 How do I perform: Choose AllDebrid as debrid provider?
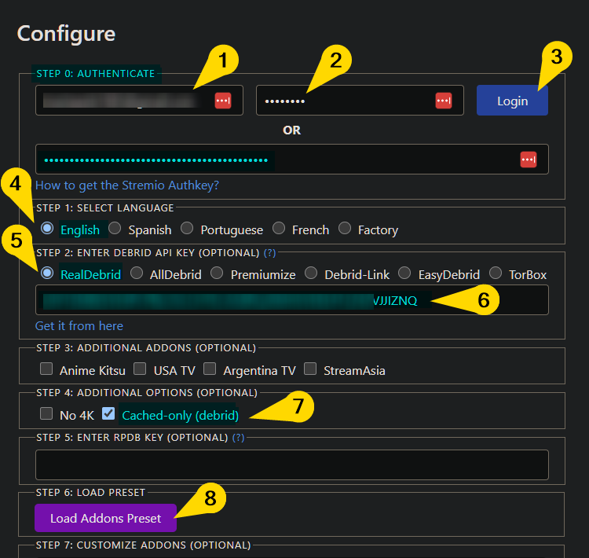click(x=137, y=273)
